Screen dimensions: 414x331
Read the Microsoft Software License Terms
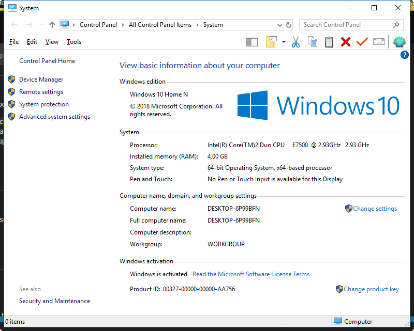click(x=251, y=274)
